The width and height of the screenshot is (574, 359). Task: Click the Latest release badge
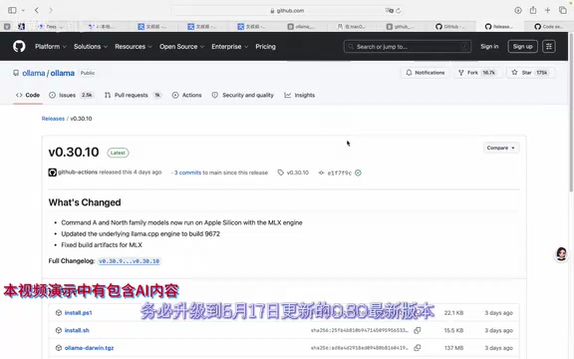[118, 153]
